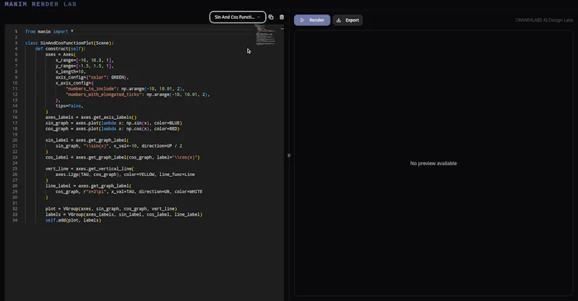Image resolution: width=578 pixels, height=301 pixels.
Task: Click the cos_label = axes.get_graph_label line
Action: click(x=122, y=157)
